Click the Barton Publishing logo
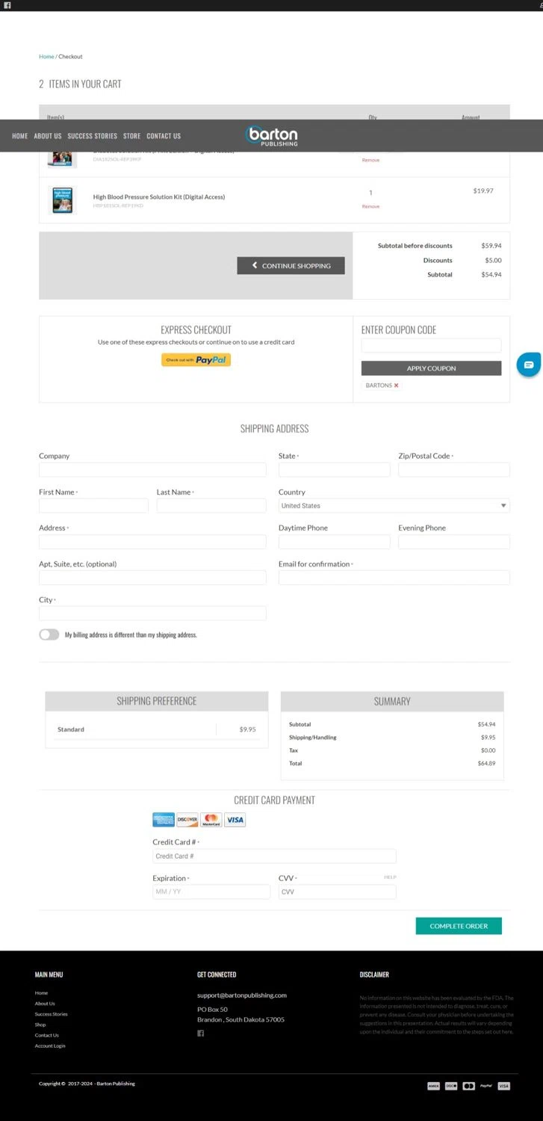This screenshot has height=1121, width=543. pos(272,135)
